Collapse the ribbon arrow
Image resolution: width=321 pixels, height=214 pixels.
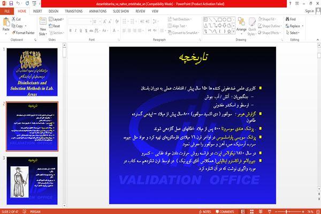(318, 40)
